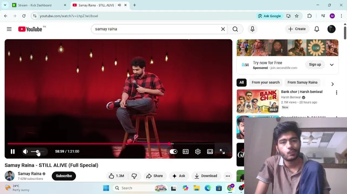Open YouTube notifications bell
347x194 pixels.
tap(317, 29)
